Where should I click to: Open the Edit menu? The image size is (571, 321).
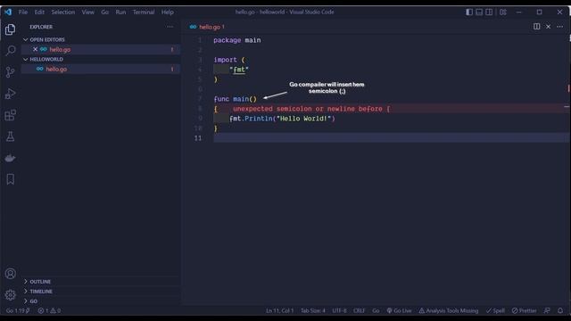pos(39,12)
